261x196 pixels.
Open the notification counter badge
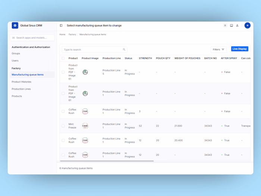pos(225,25)
